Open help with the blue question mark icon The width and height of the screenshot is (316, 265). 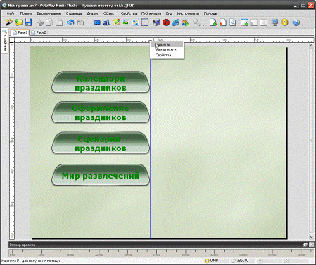point(296,22)
